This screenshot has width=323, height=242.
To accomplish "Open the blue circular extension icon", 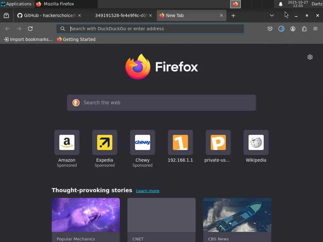I will pyautogui.click(x=281, y=29).
